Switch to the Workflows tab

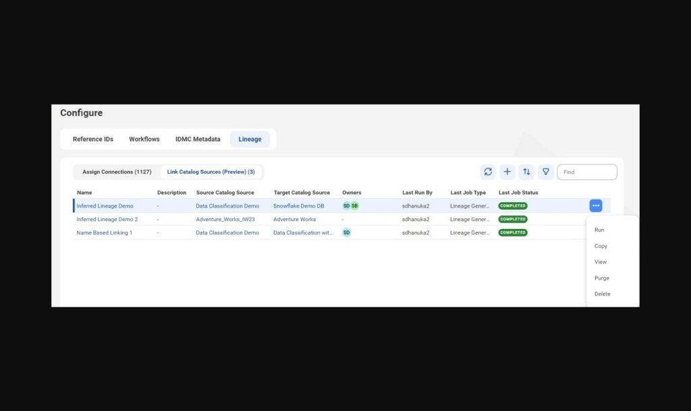coord(144,139)
